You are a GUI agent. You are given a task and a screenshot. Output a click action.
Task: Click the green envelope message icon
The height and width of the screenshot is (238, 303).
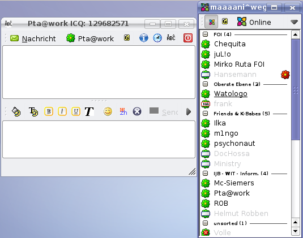14,38
